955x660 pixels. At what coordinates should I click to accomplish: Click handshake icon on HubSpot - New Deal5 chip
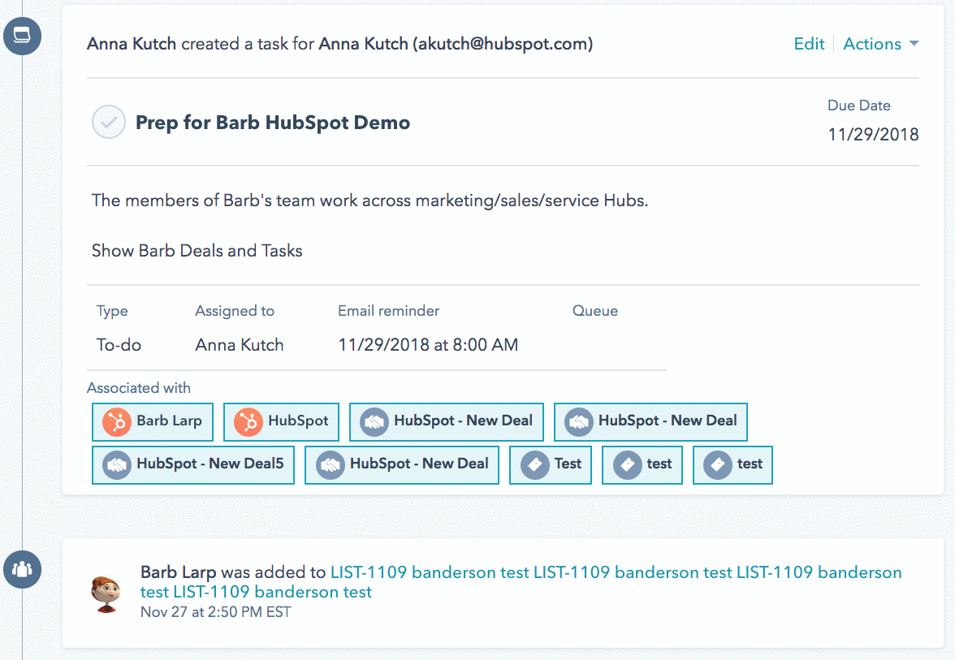click(x=117, y=464)
